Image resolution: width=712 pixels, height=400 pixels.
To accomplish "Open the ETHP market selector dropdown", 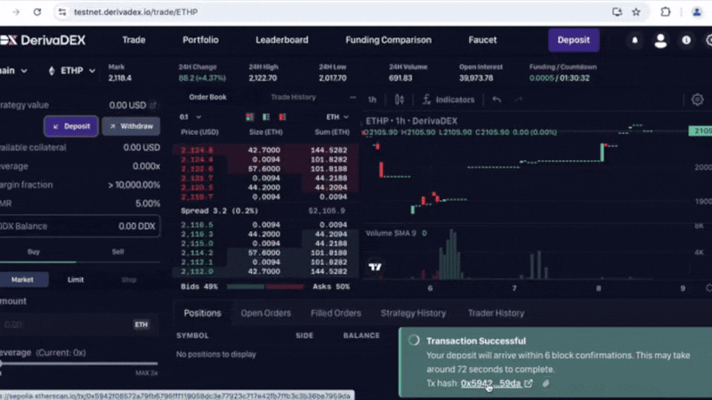I will click(72, 71).
